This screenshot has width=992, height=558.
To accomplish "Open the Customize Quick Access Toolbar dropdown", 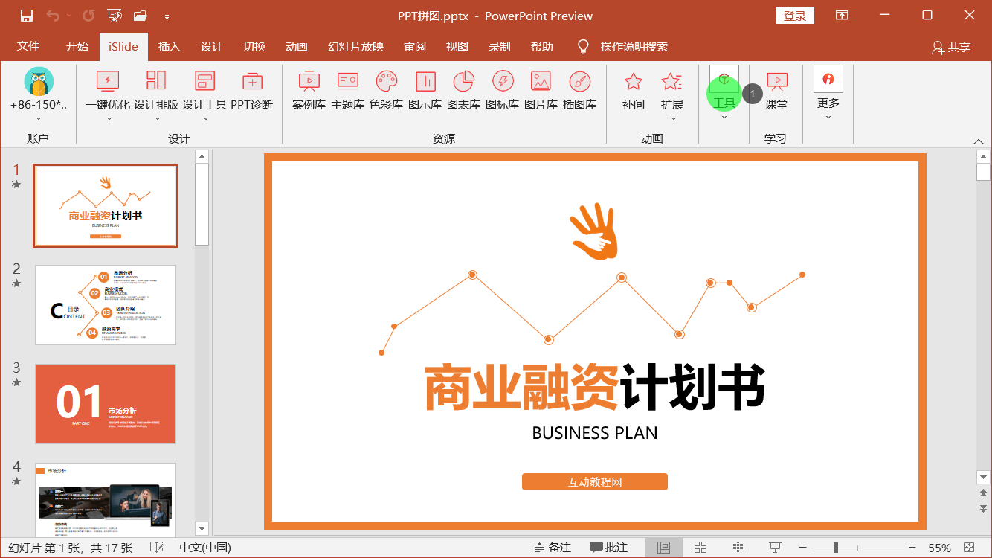I will 167,16.
